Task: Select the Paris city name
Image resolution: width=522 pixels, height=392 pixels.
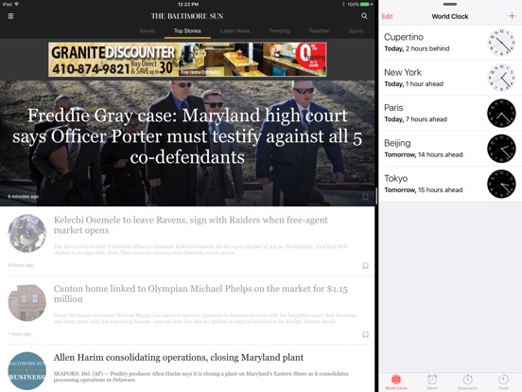Action: pyautogui.click(x=393, y=108)
